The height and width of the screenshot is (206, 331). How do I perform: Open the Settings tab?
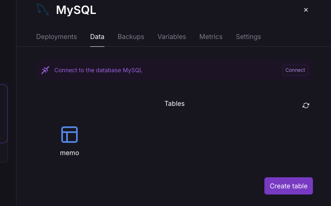pyautogui.click(x=248, y=37)
